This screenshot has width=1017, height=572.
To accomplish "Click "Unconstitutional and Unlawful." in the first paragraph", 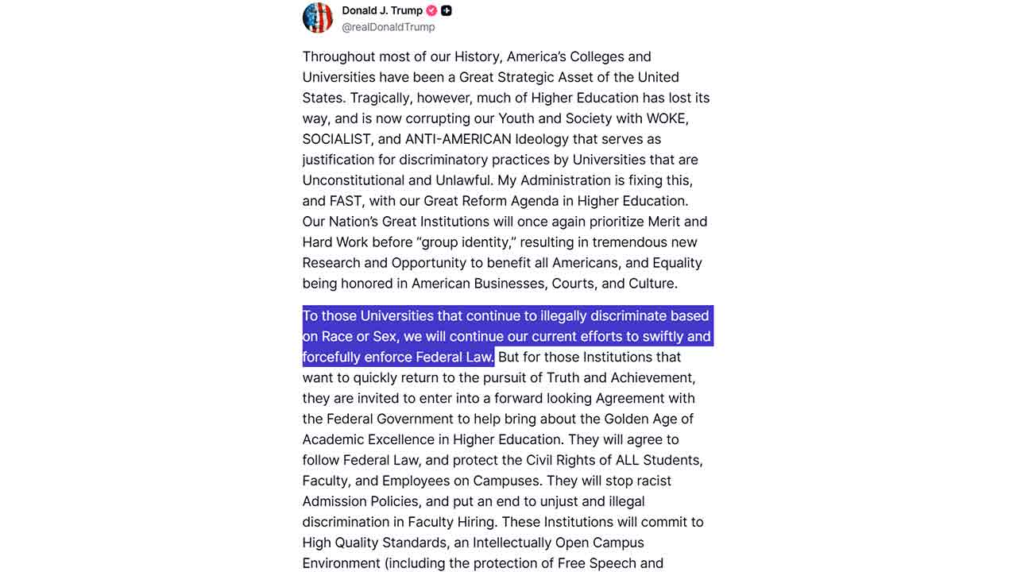I will [x=398, y=180].
